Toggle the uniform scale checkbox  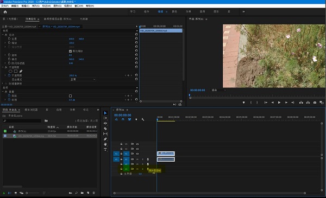pyautogui.click(x=70, y=51)
